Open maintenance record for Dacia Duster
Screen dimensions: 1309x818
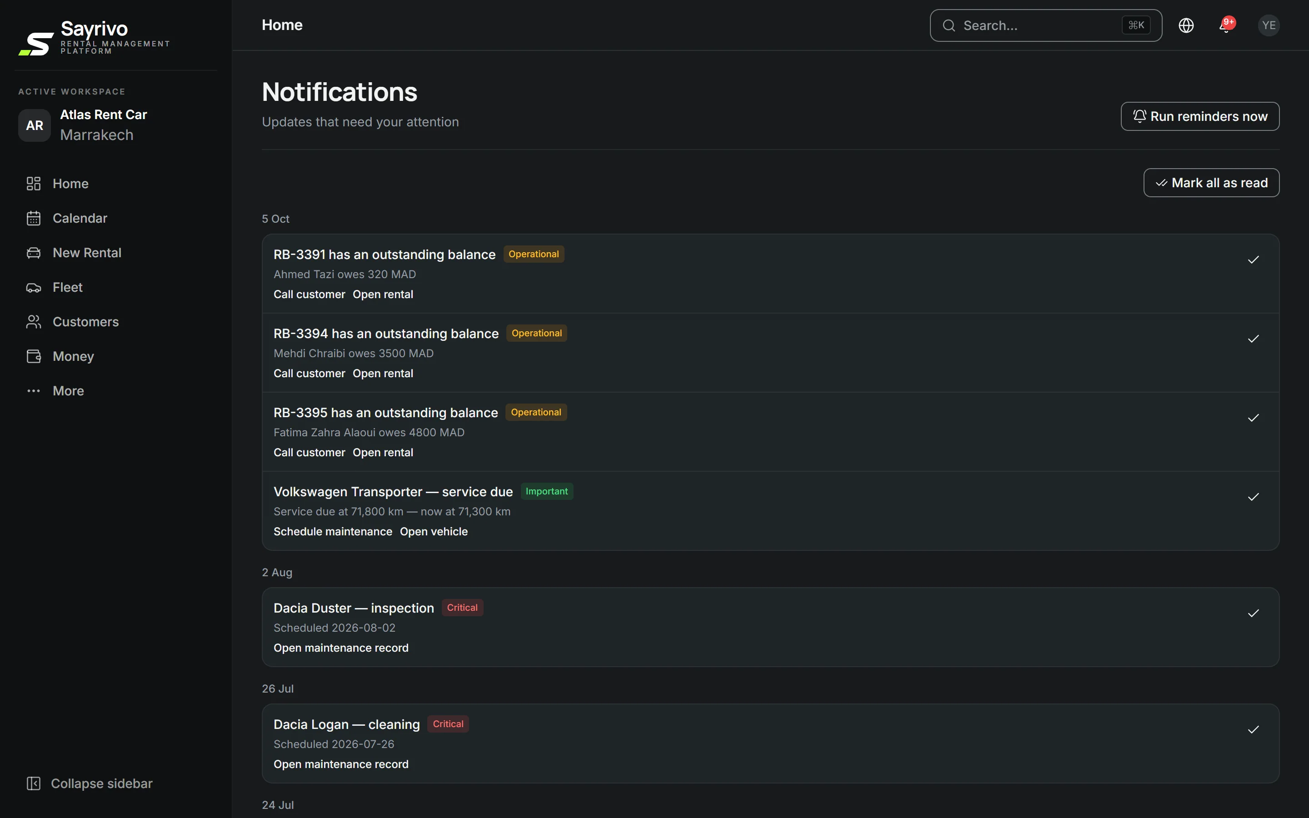(x=341, y=648)
